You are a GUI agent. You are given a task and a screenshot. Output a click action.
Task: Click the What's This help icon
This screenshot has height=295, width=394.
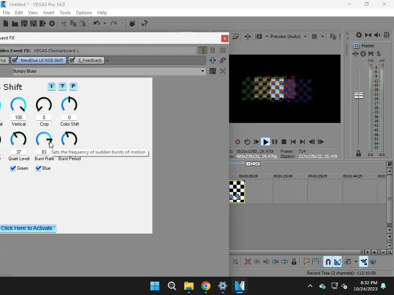[144, 23]
